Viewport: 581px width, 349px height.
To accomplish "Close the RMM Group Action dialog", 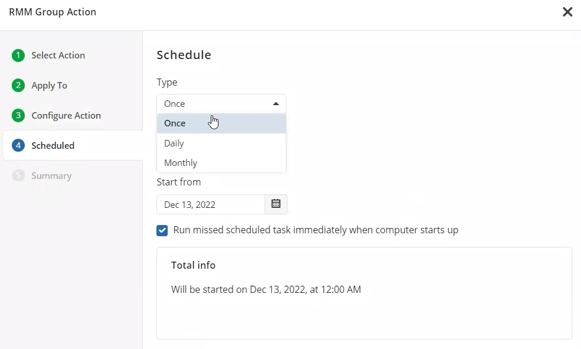I will (567, 12).
